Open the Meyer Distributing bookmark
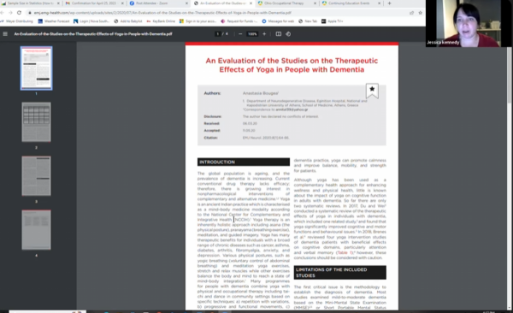The width and height of the screenshot is (513, 313). tap(17, 21)
